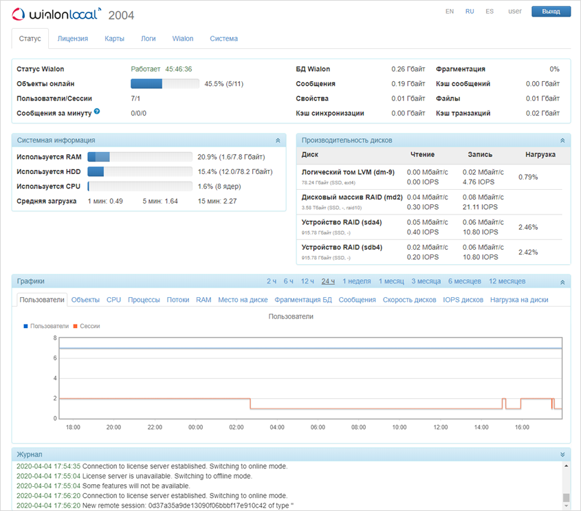Click the Выход button

coord(551,12)
